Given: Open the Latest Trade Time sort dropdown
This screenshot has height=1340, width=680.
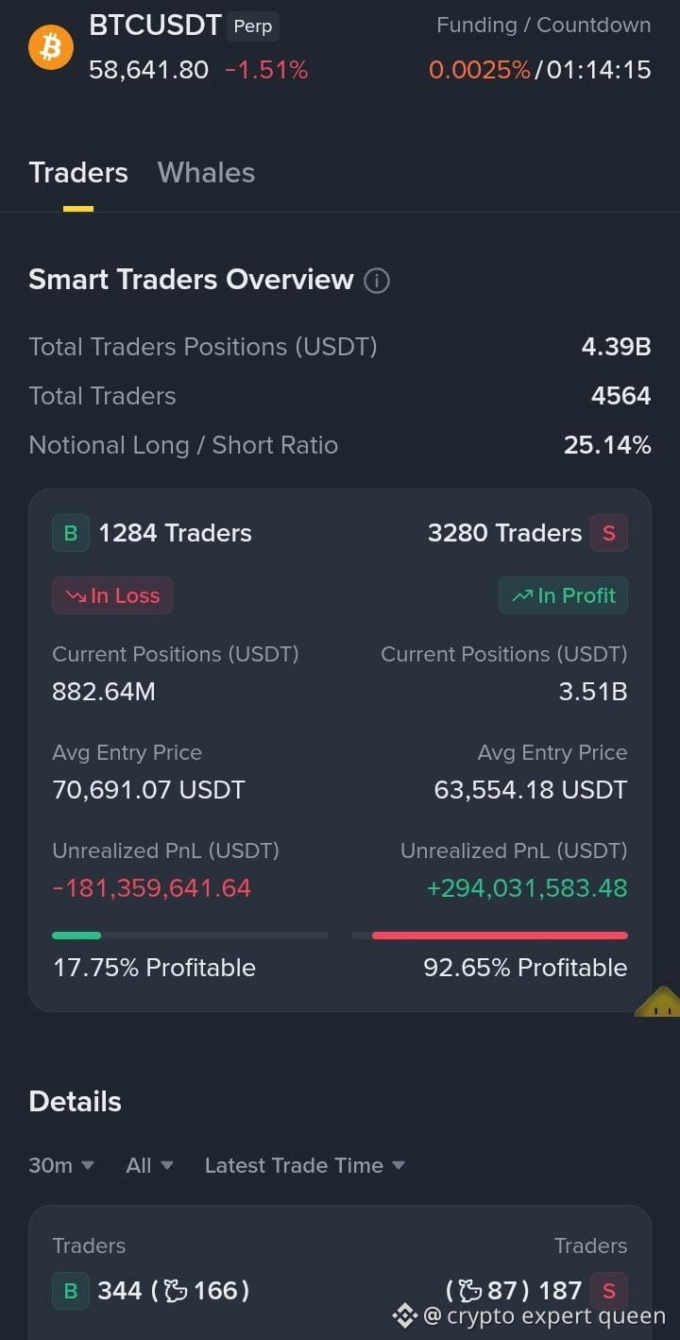Looking at the screenshot, I should pyautogui.click(x=305, y=1165).
